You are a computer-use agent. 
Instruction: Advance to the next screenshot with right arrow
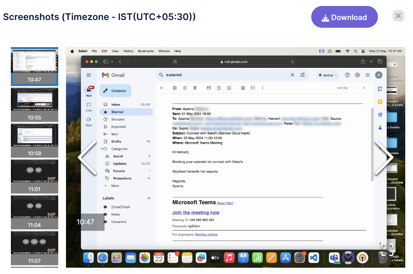(x=384, y=157)
